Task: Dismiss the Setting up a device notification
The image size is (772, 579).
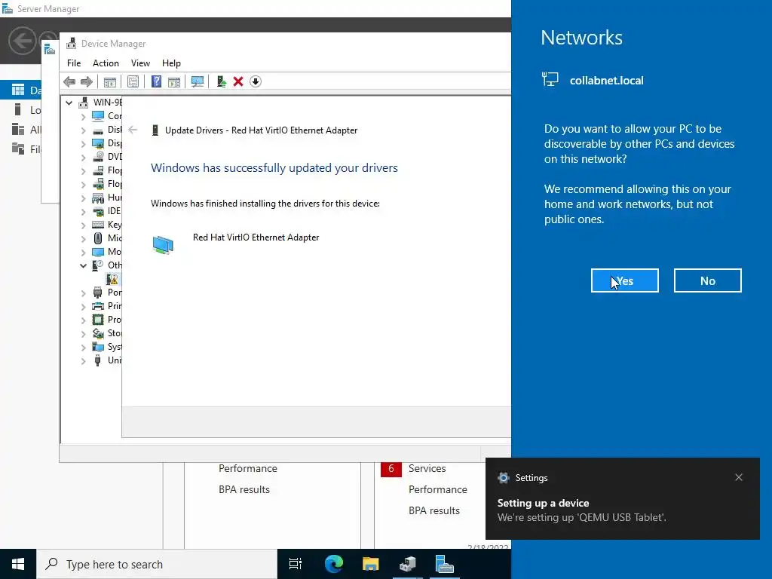Action: point(739,477)
